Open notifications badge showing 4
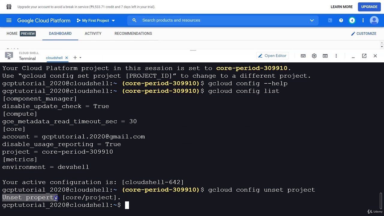 click(x=352, y=20)
